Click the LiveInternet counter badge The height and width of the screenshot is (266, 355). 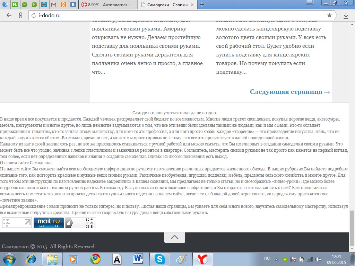[x=17, y=223]
